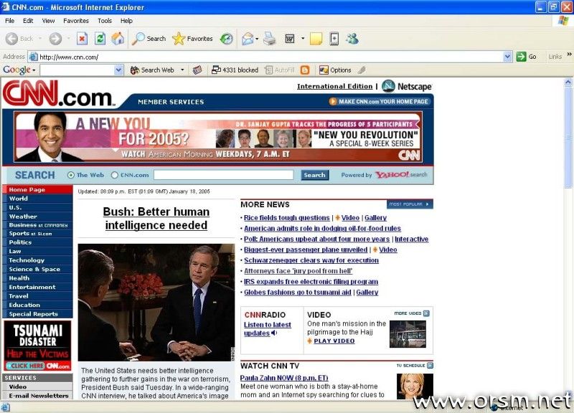
Task: Print the page using printer icon
Action: (x=270, y=39)
